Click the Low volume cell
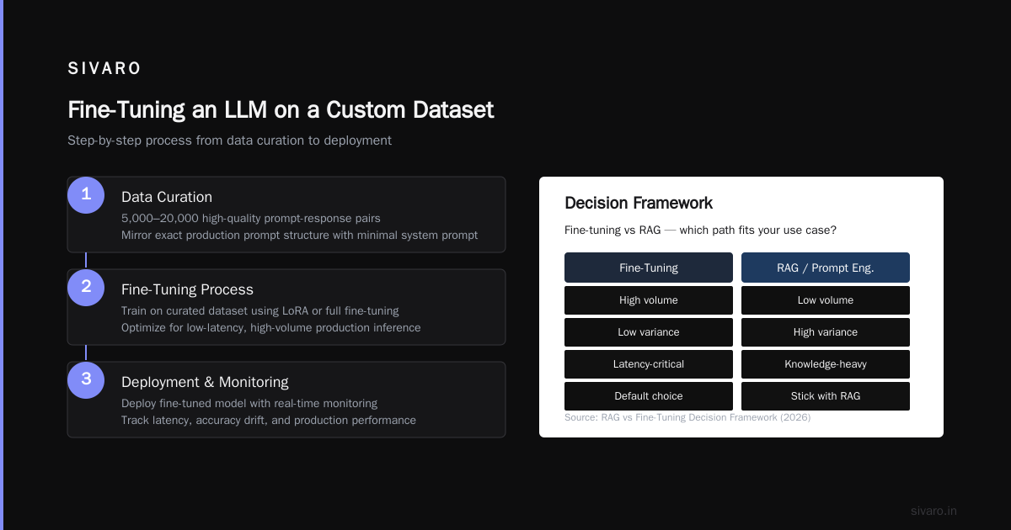This screenshot has height=530, width=1011. [x=826, y=300]
